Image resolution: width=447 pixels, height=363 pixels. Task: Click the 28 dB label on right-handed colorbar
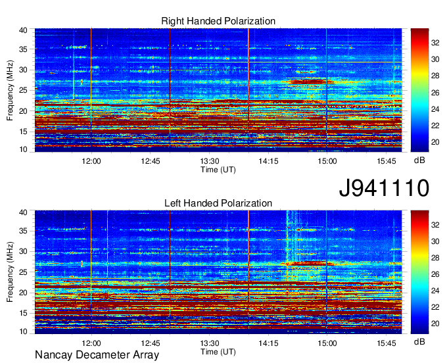point(435,76)
